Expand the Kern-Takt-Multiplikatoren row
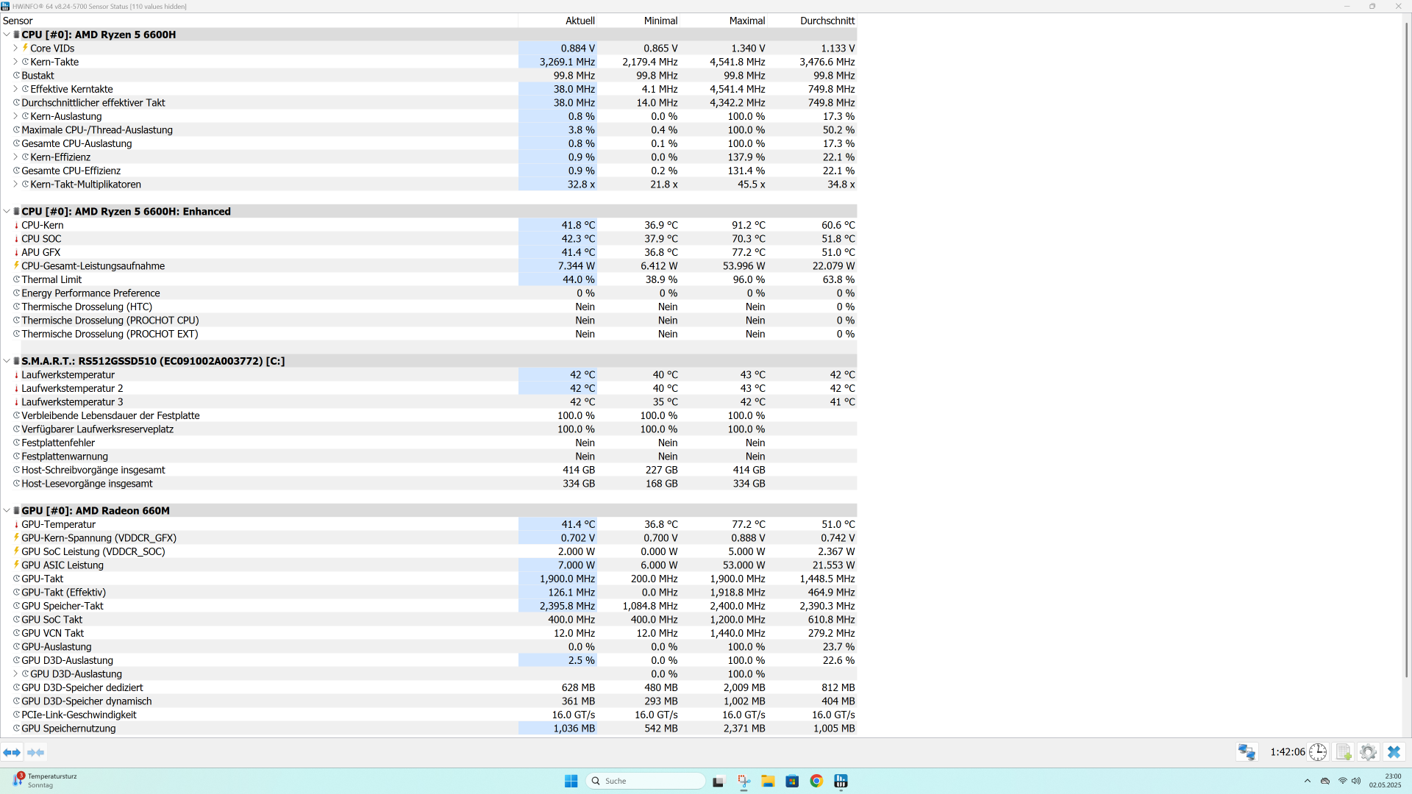Viewport: 1412px width, 794px height. (x=15, y=184)
